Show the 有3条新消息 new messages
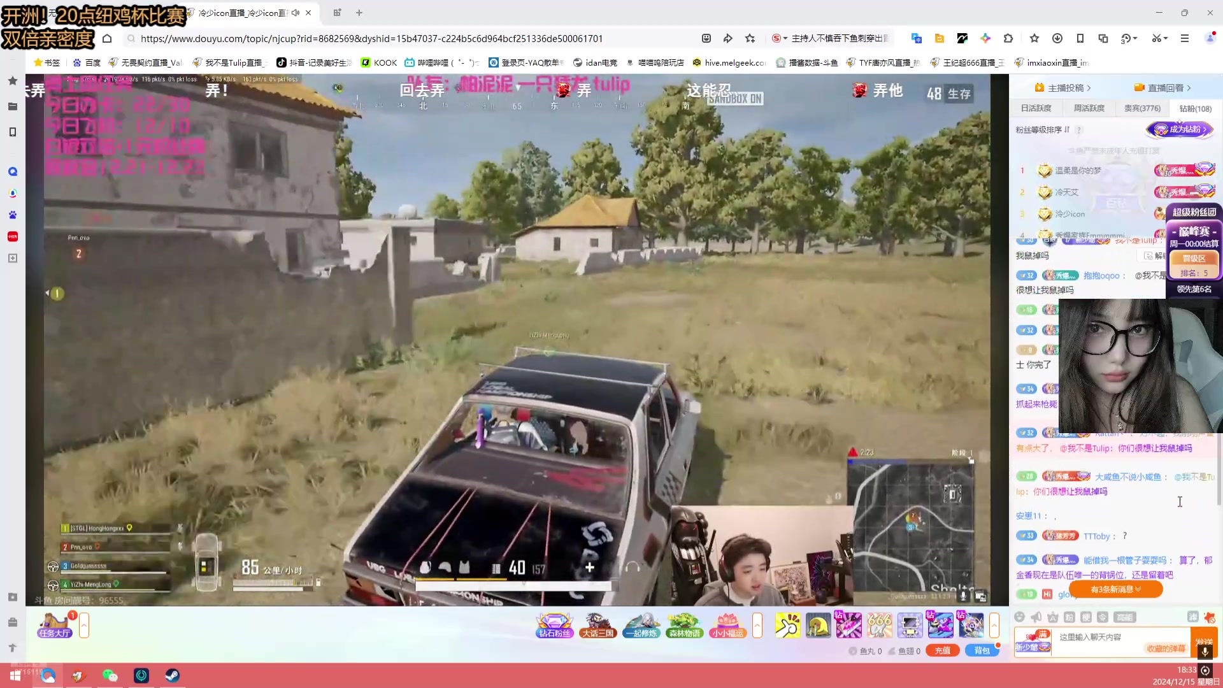1223x688 pixels. coord(1115,589)
